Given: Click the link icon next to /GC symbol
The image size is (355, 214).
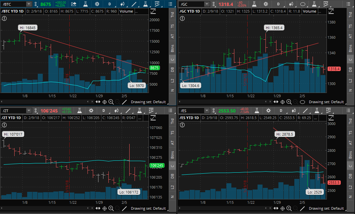Looking at the screenshot, I should (214, 4).
